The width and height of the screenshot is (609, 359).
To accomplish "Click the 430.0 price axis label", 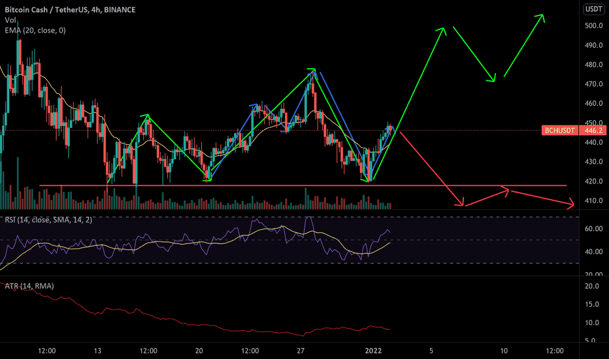I will coord(593,162).
